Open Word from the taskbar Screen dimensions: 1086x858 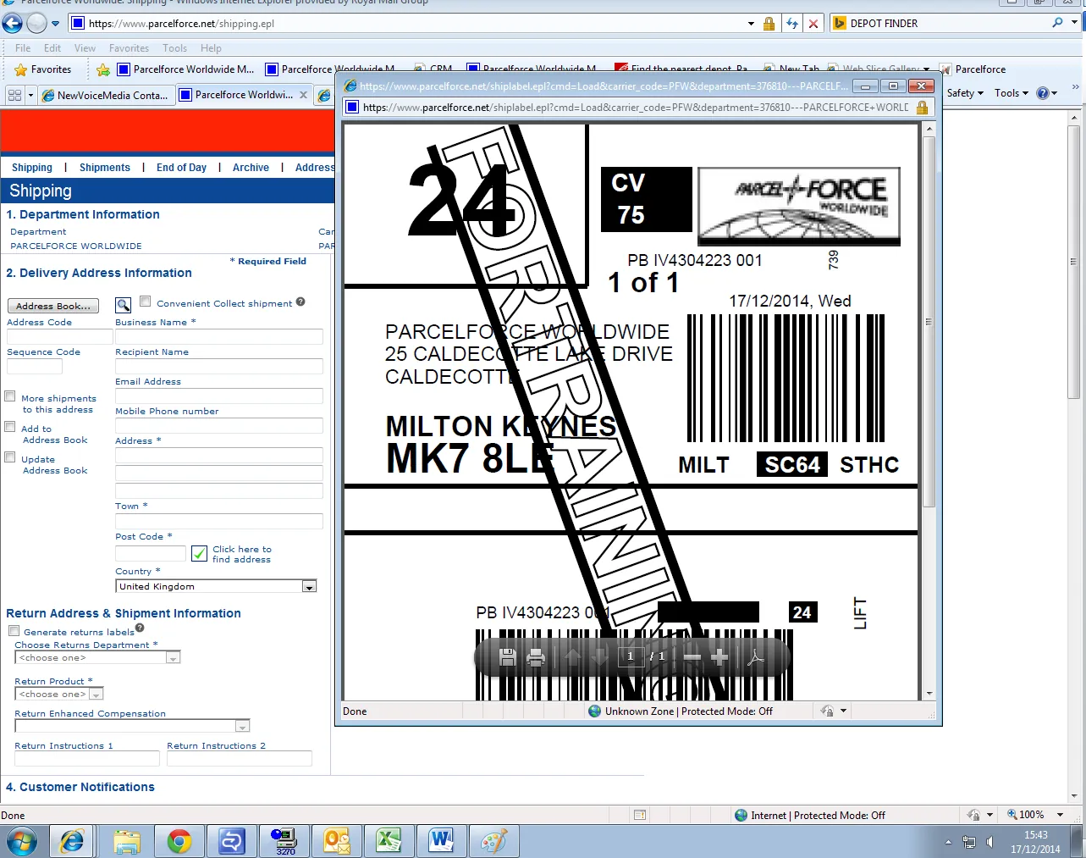click(x=441, y=841)
